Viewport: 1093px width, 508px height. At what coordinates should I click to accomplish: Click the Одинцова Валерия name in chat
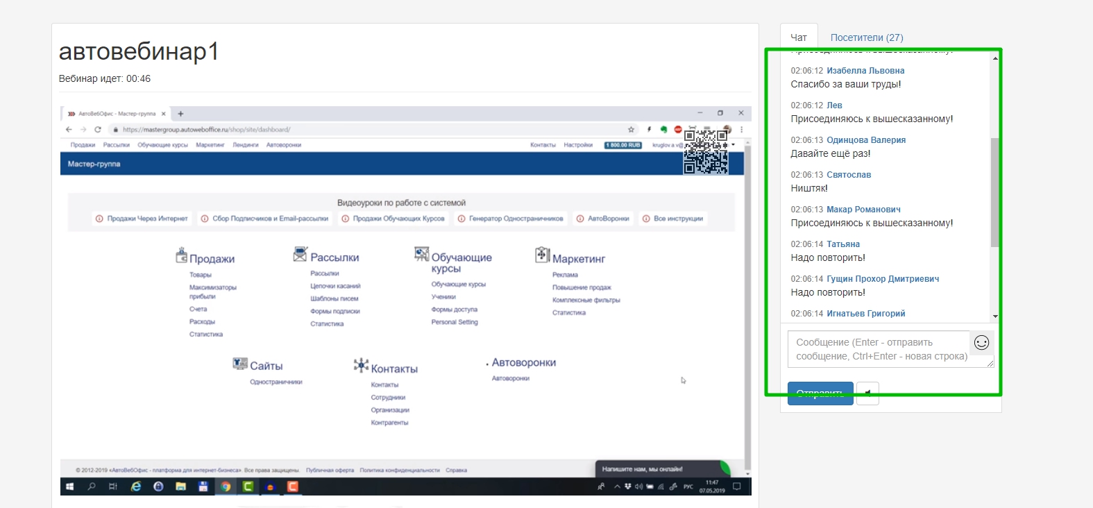coord(866,140)
